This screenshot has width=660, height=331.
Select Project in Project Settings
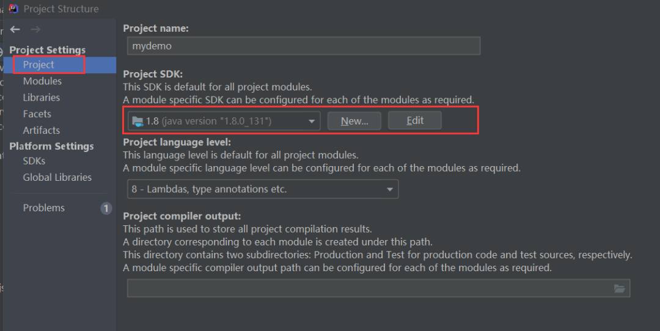(38, 65)
